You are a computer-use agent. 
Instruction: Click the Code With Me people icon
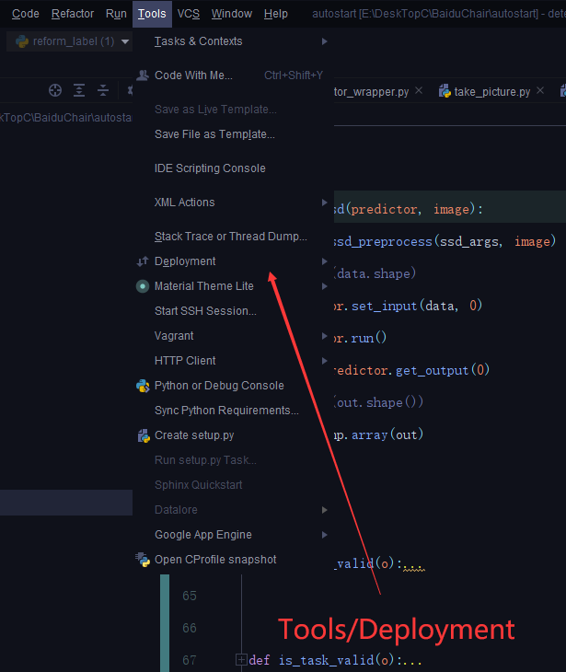[x=143, y=75]
